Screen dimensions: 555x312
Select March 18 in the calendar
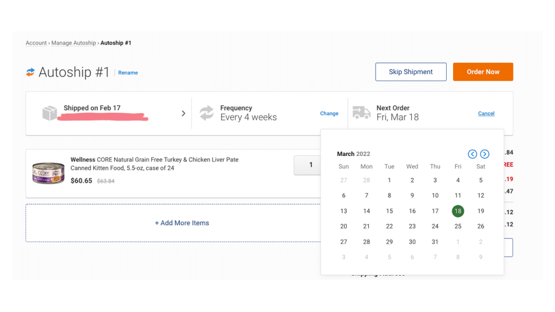(457, 211)
